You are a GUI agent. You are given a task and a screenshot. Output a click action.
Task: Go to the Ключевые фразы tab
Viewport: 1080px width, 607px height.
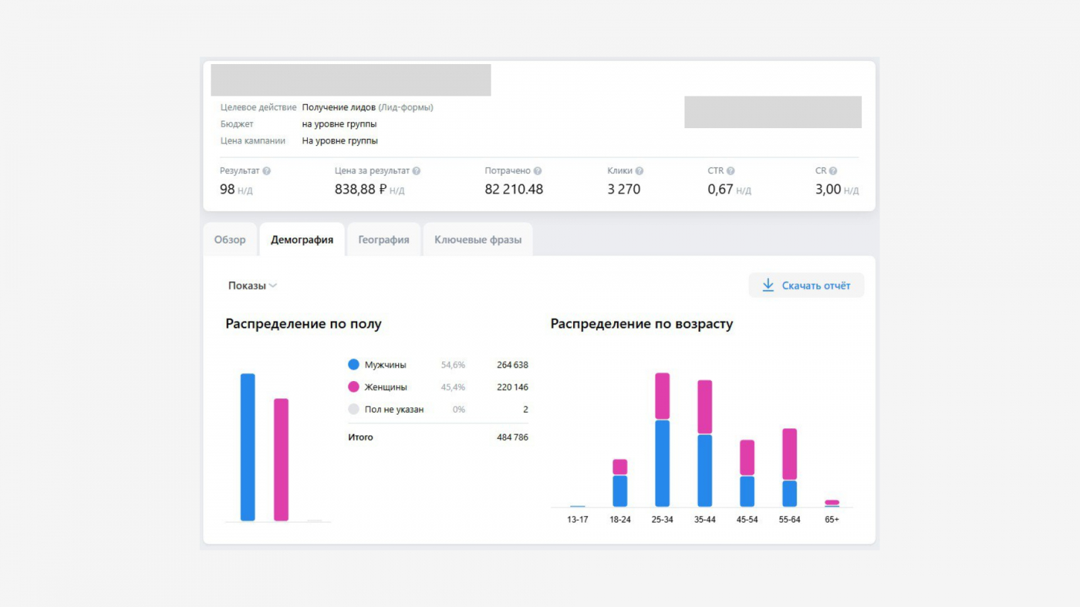(x=478, y=240)
